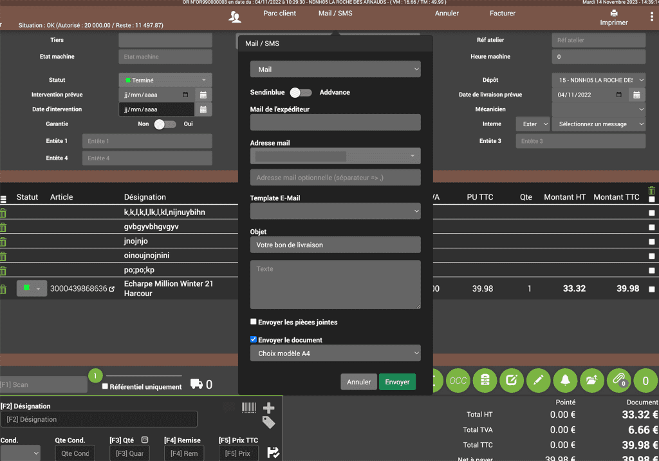This screenshot has height=461, width=659.
Task: Click the barcode icon near Désignation
Action: click(x=249, y=407)
